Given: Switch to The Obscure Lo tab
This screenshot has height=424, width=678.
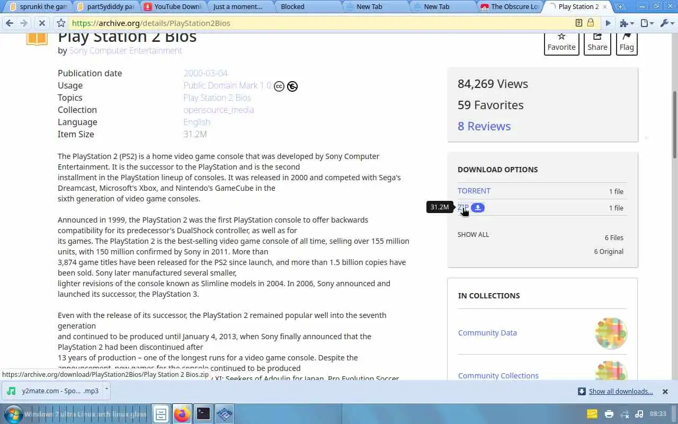Looking at the screenshot, I should click(x=508, y=7).
